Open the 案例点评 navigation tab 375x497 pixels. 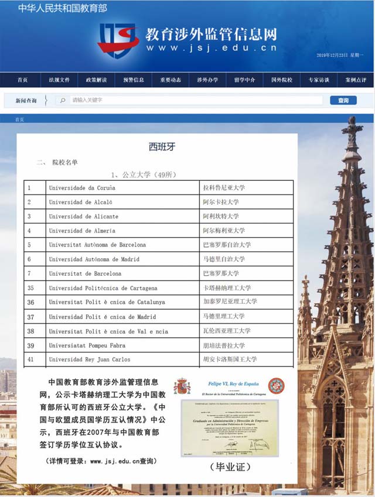click(356, 80)
